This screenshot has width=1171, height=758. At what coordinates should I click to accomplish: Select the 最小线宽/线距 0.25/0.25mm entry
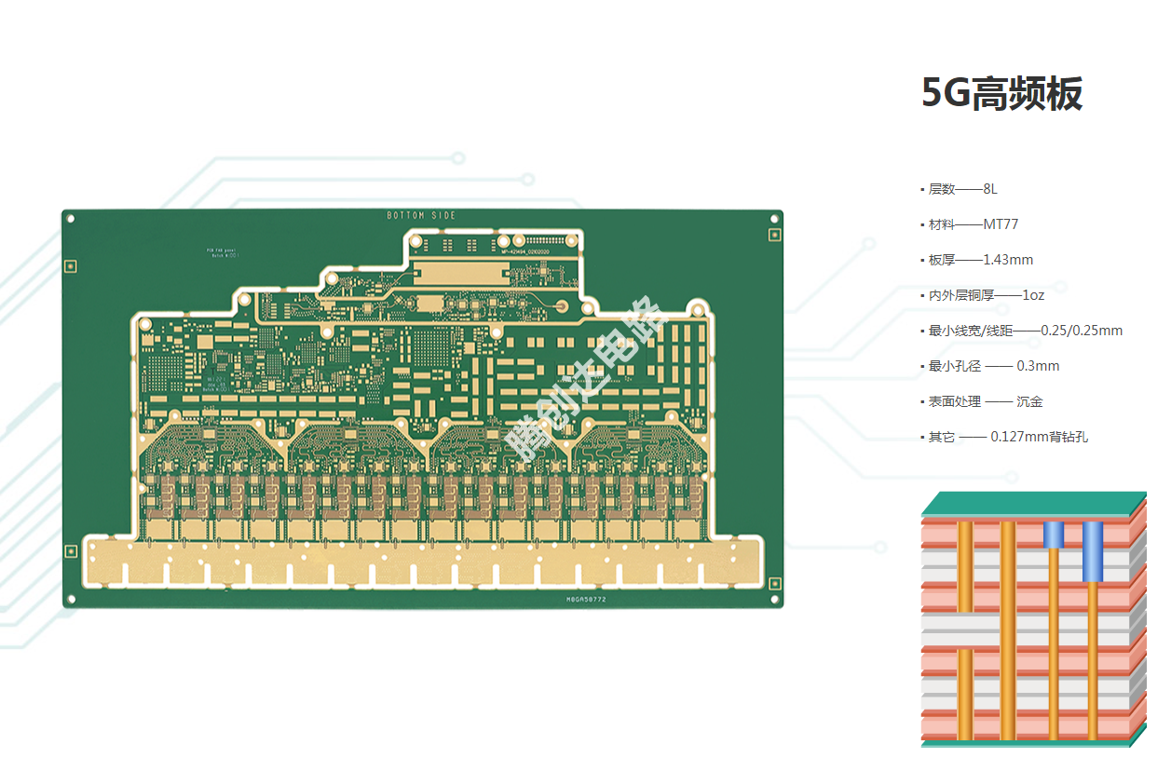pos(1025,331)
